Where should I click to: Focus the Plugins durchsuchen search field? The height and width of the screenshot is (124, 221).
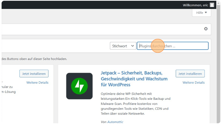pyautogui.click(x=173, y=46)
